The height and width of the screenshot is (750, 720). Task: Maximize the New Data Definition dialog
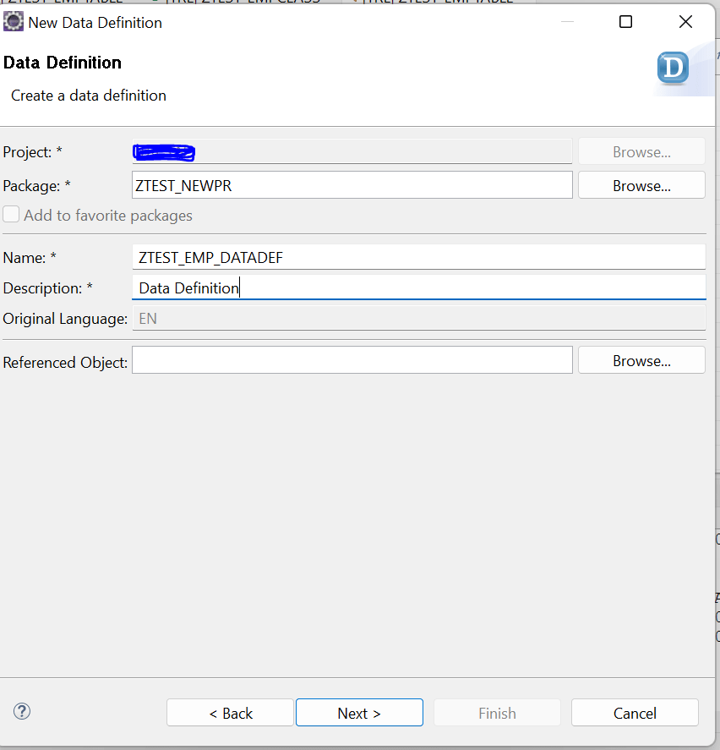pos(625,21)
